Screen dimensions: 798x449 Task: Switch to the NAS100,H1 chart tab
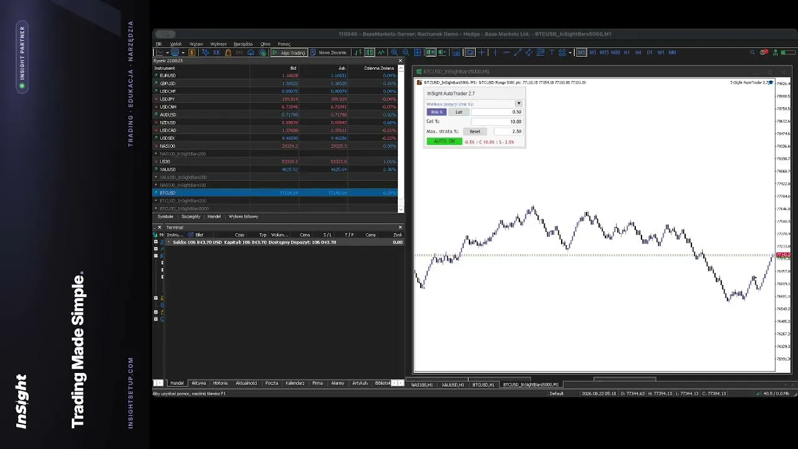coord(421,385)
